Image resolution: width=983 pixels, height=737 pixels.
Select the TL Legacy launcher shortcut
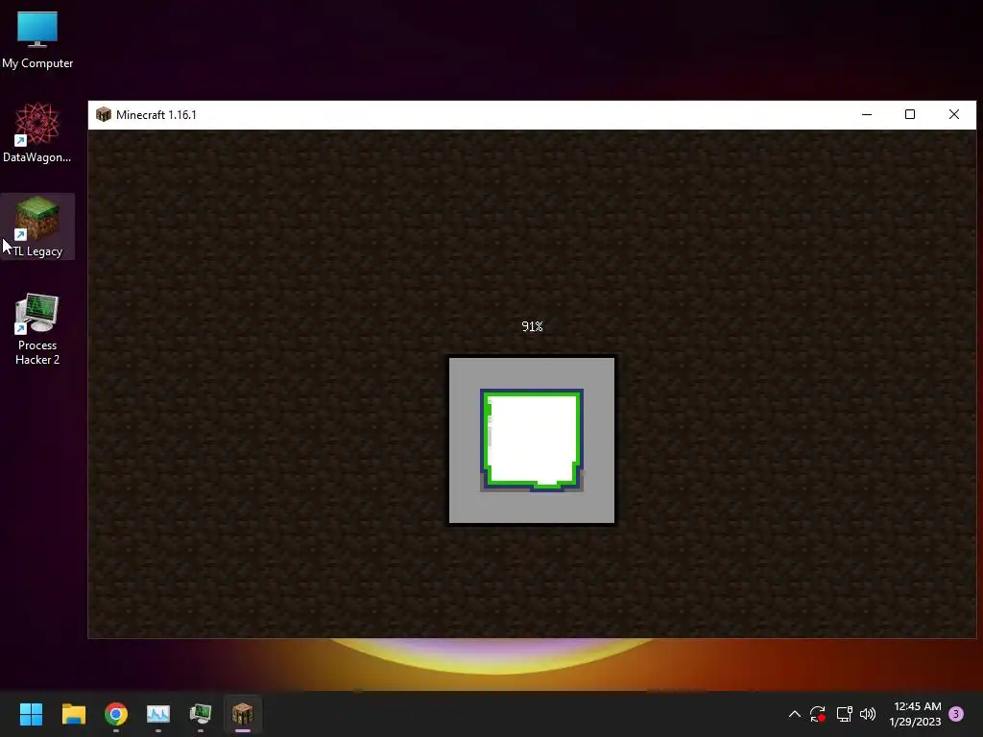(37, 226)
